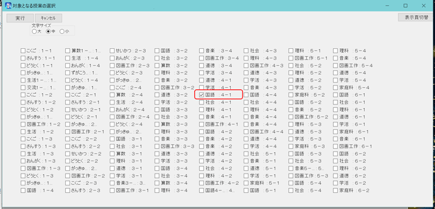Viewport: 435px width, 209px height.
Task: Tick the 理科 : 5-1 checkbox
Action: click(291, 51)
